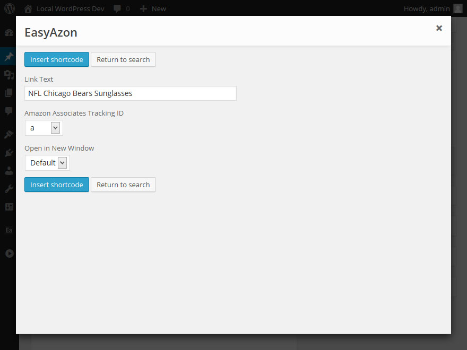Screen dimensions: 467x350
Task: Close the EasyAzon dialog
Action: tap(439, 28)
